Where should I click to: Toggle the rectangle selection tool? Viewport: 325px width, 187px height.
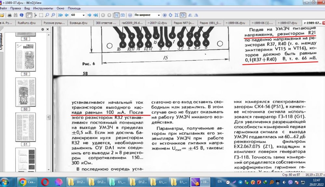[41, 15]
